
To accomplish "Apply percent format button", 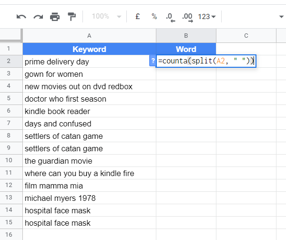I will click(154, 16).
